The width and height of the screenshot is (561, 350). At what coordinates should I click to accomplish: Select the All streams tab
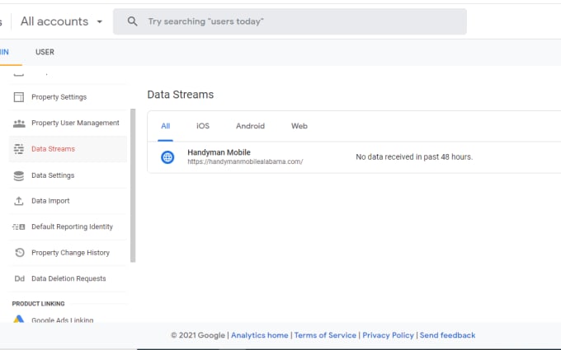(165, 126)
